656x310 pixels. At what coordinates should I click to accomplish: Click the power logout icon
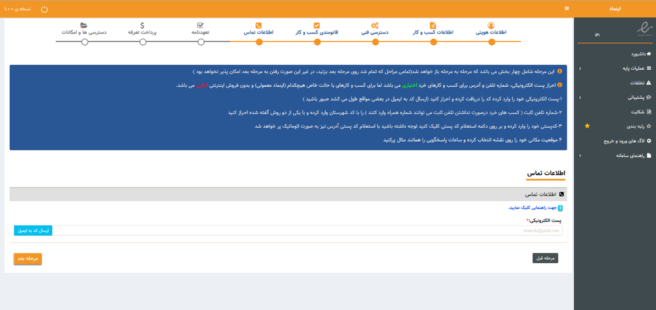click(x=44, y=9)
